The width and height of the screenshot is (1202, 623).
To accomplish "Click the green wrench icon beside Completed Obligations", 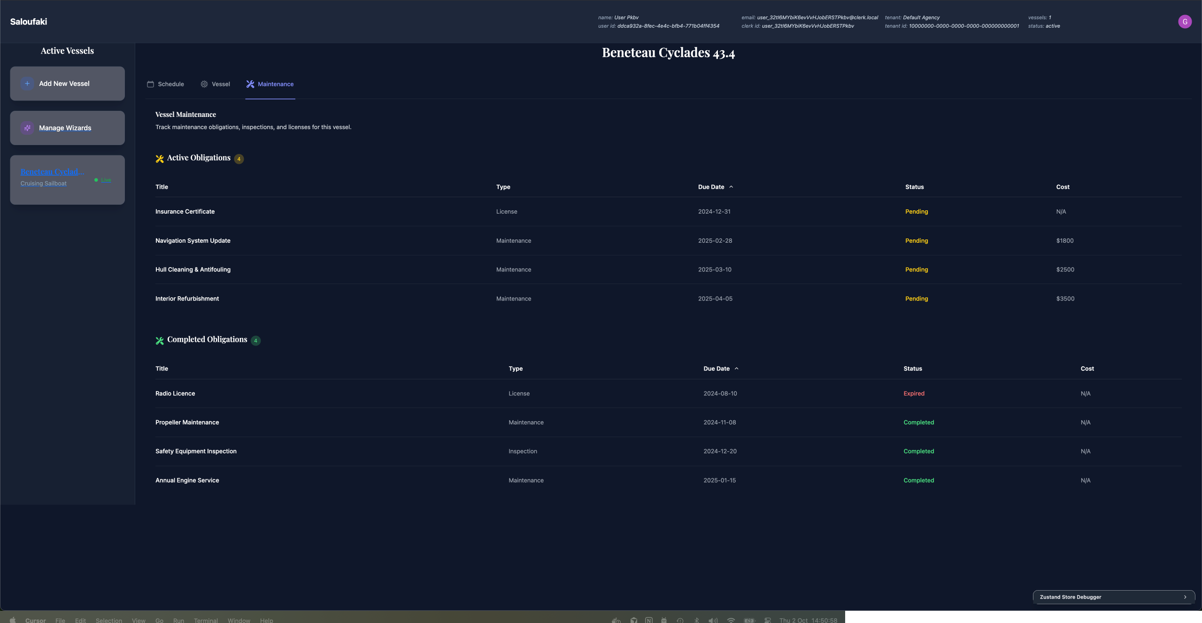I will coord(160,340).
